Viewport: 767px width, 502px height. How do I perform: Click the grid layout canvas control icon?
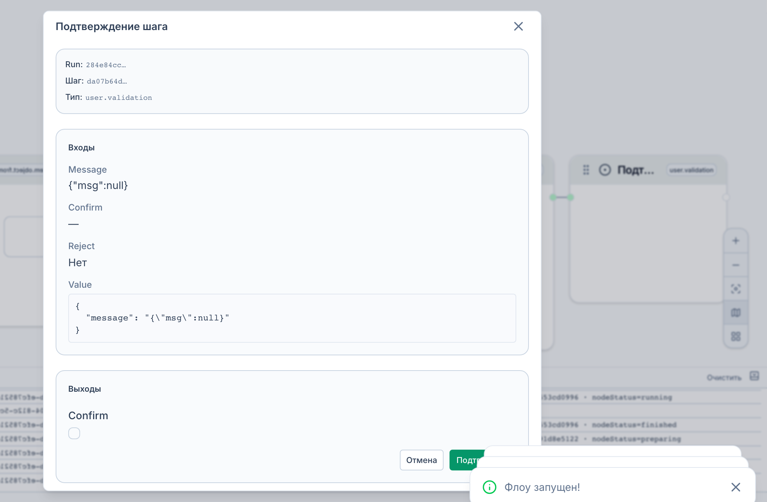click(x=736, y=336)
